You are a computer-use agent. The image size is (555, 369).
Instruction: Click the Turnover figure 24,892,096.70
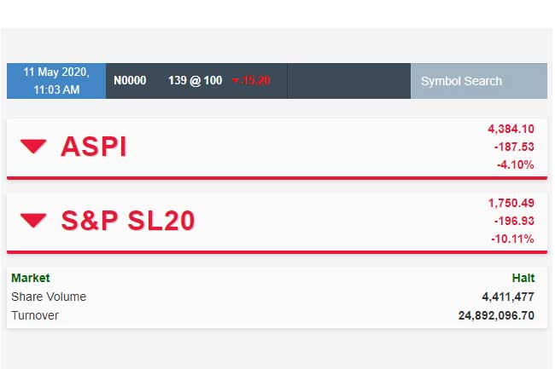pos(496,315)
